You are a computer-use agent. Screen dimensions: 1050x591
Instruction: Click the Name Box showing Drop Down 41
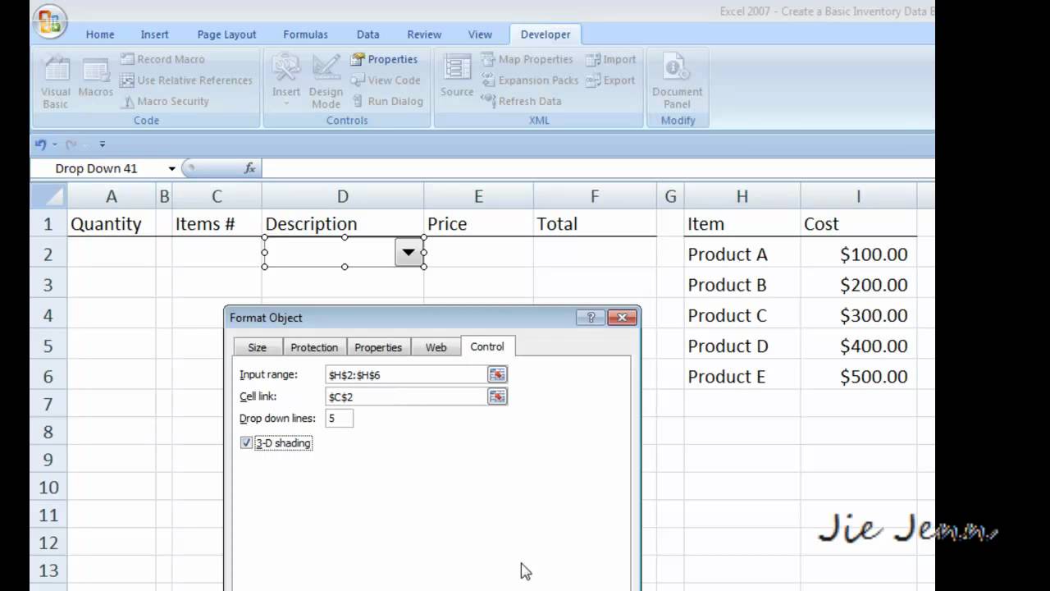98,168
